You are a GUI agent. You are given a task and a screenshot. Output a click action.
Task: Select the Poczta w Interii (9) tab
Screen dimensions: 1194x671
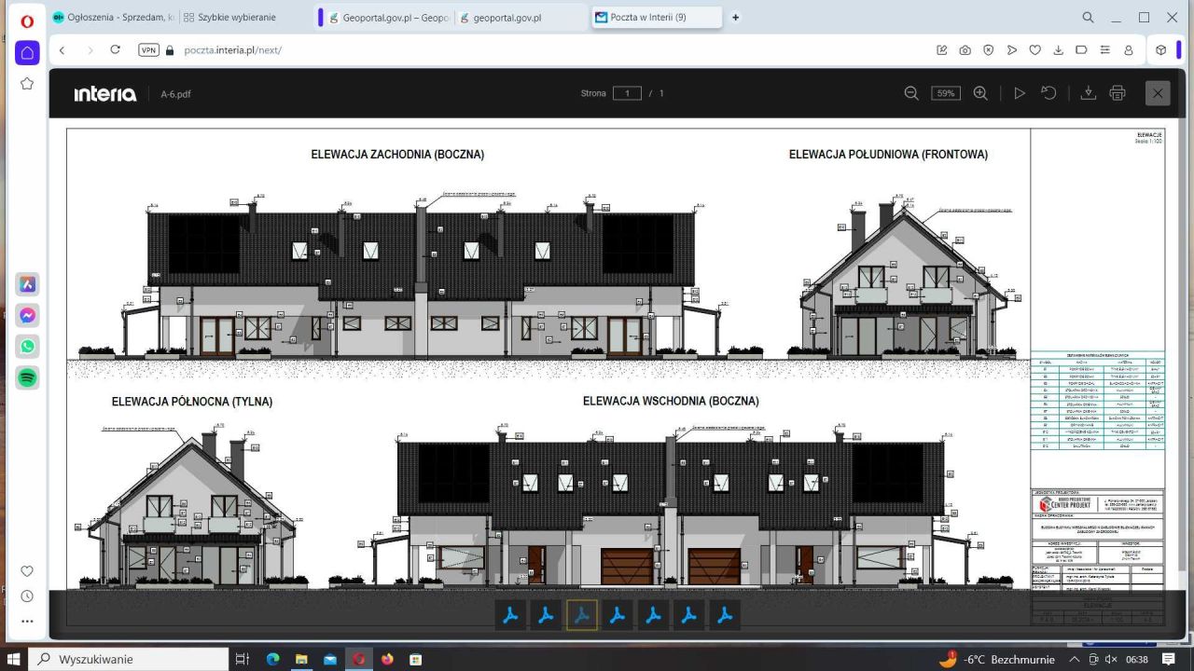pyautogui.click(x=657, y=18)
